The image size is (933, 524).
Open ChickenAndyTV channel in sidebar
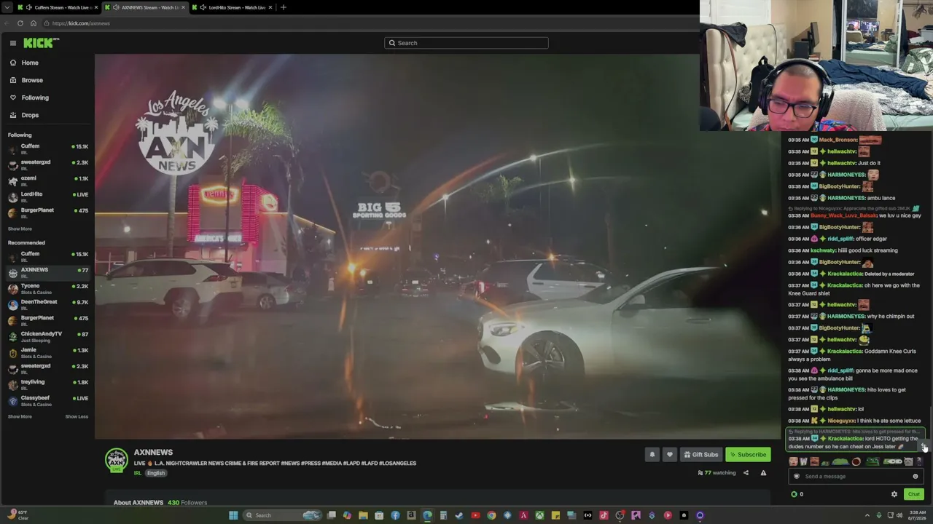pyautogui.click(x=47, y=337)
